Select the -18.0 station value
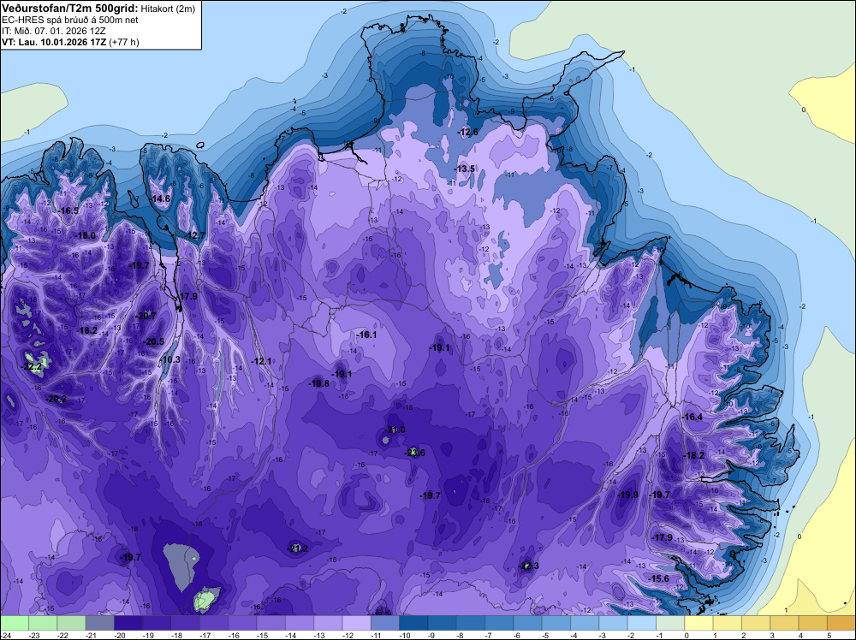This screenshot has width=856, height=640. [x=85, y=235]
